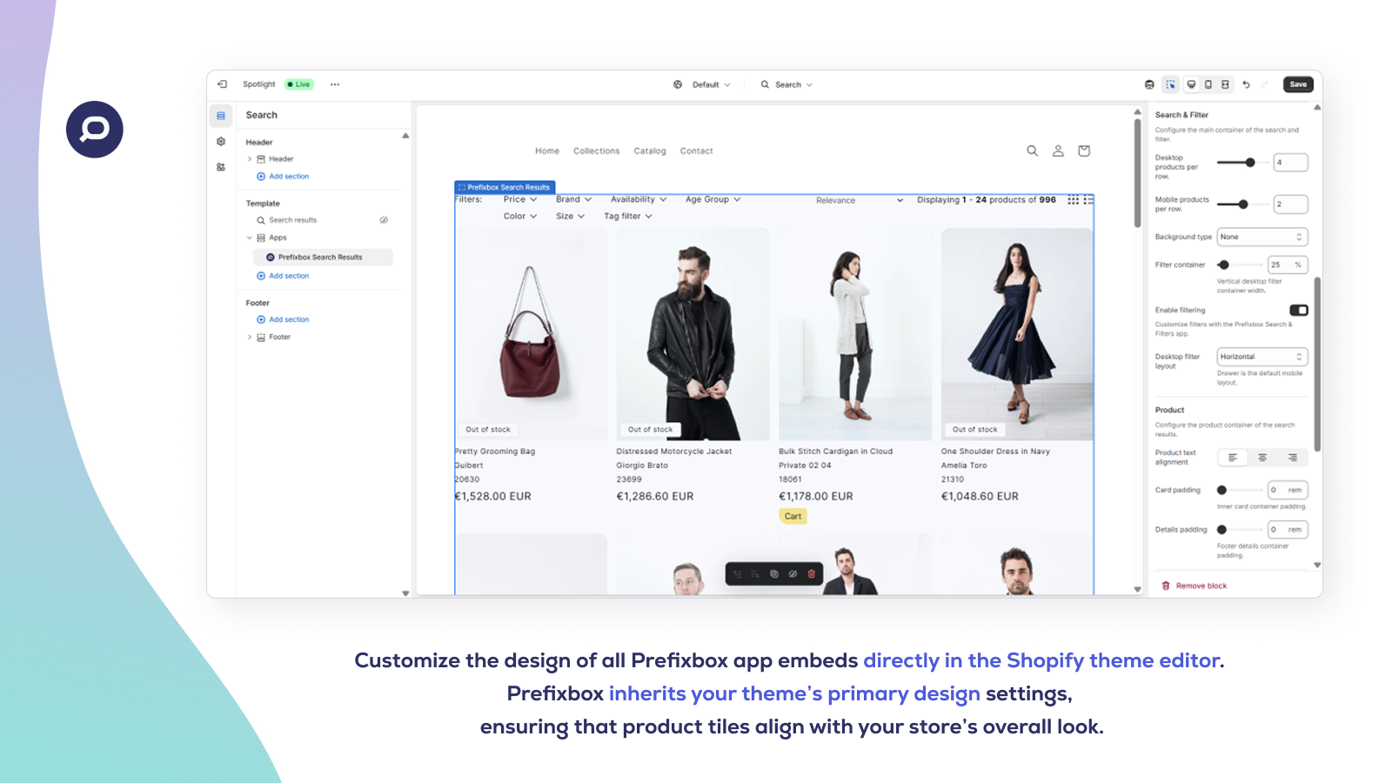The width and height of the screenshot is (1392, 783).
Task: Open the Relevance sort dropdown
Action: click(x=860, y=201)
